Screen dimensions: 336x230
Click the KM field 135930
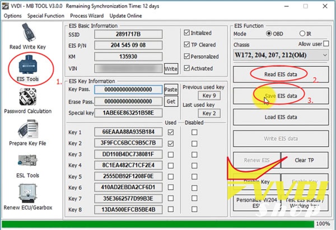[128, 57]
